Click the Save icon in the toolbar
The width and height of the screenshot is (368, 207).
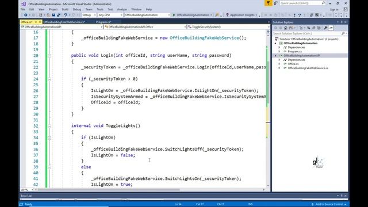tap(53, 15)
